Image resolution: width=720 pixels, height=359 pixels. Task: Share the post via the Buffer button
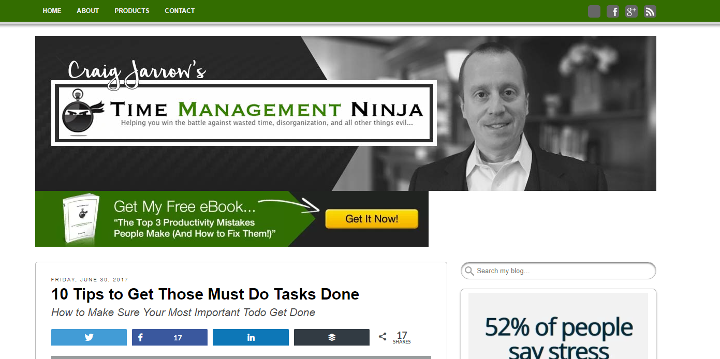[332, 337]
